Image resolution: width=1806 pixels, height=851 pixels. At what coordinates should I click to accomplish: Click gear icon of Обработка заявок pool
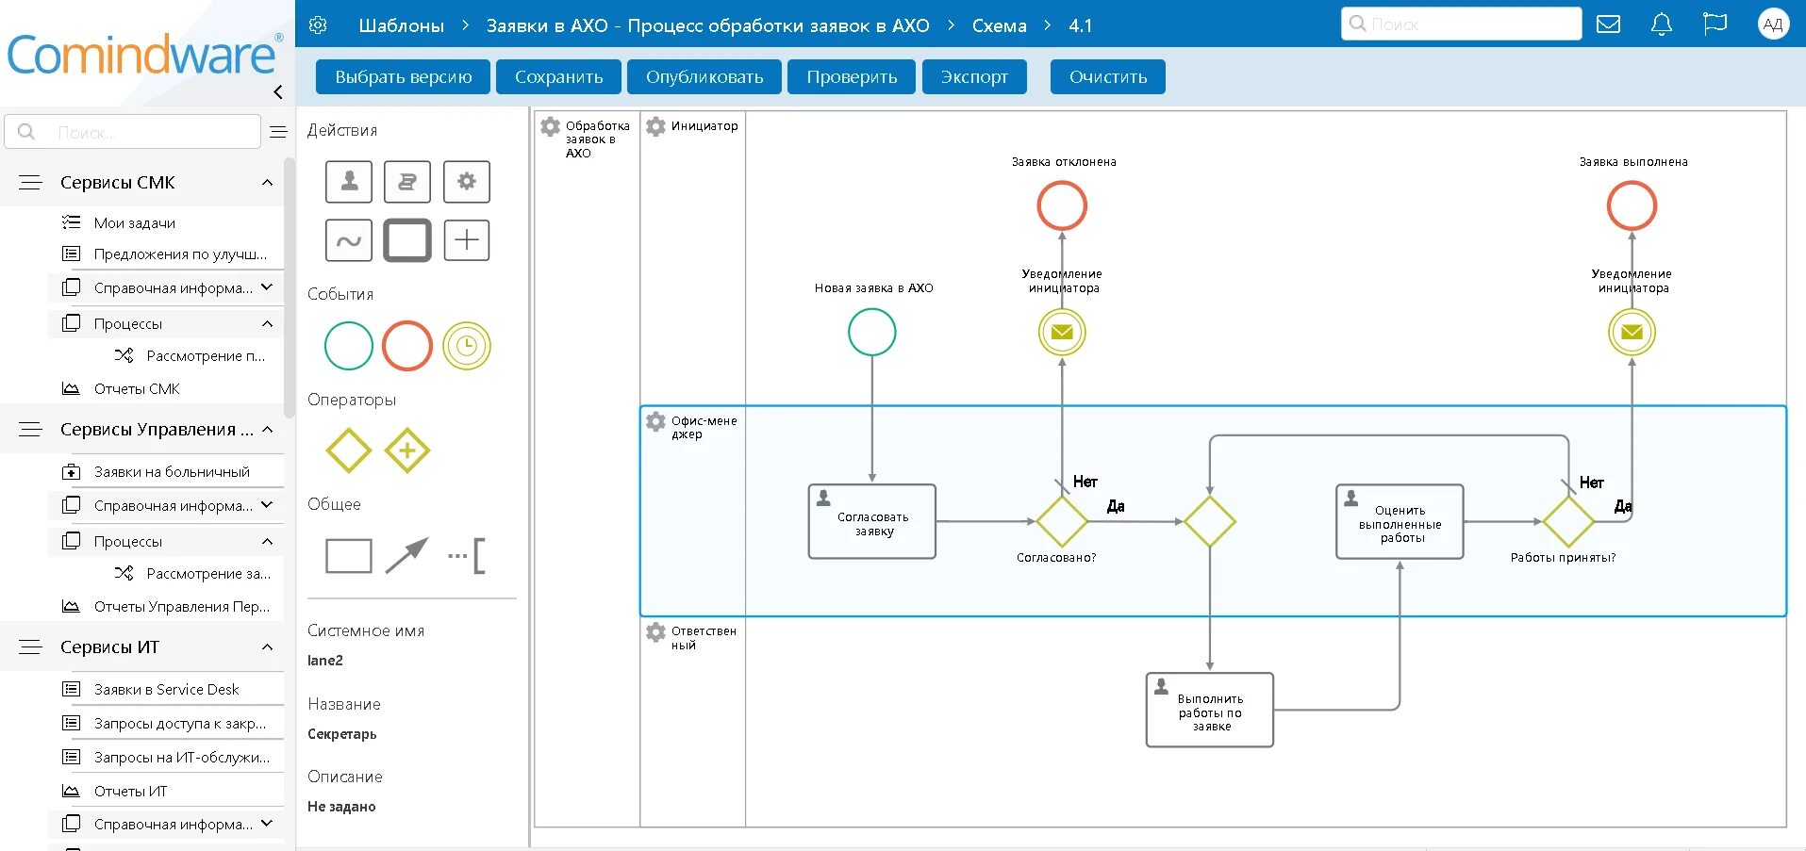(x=550, y=126)
